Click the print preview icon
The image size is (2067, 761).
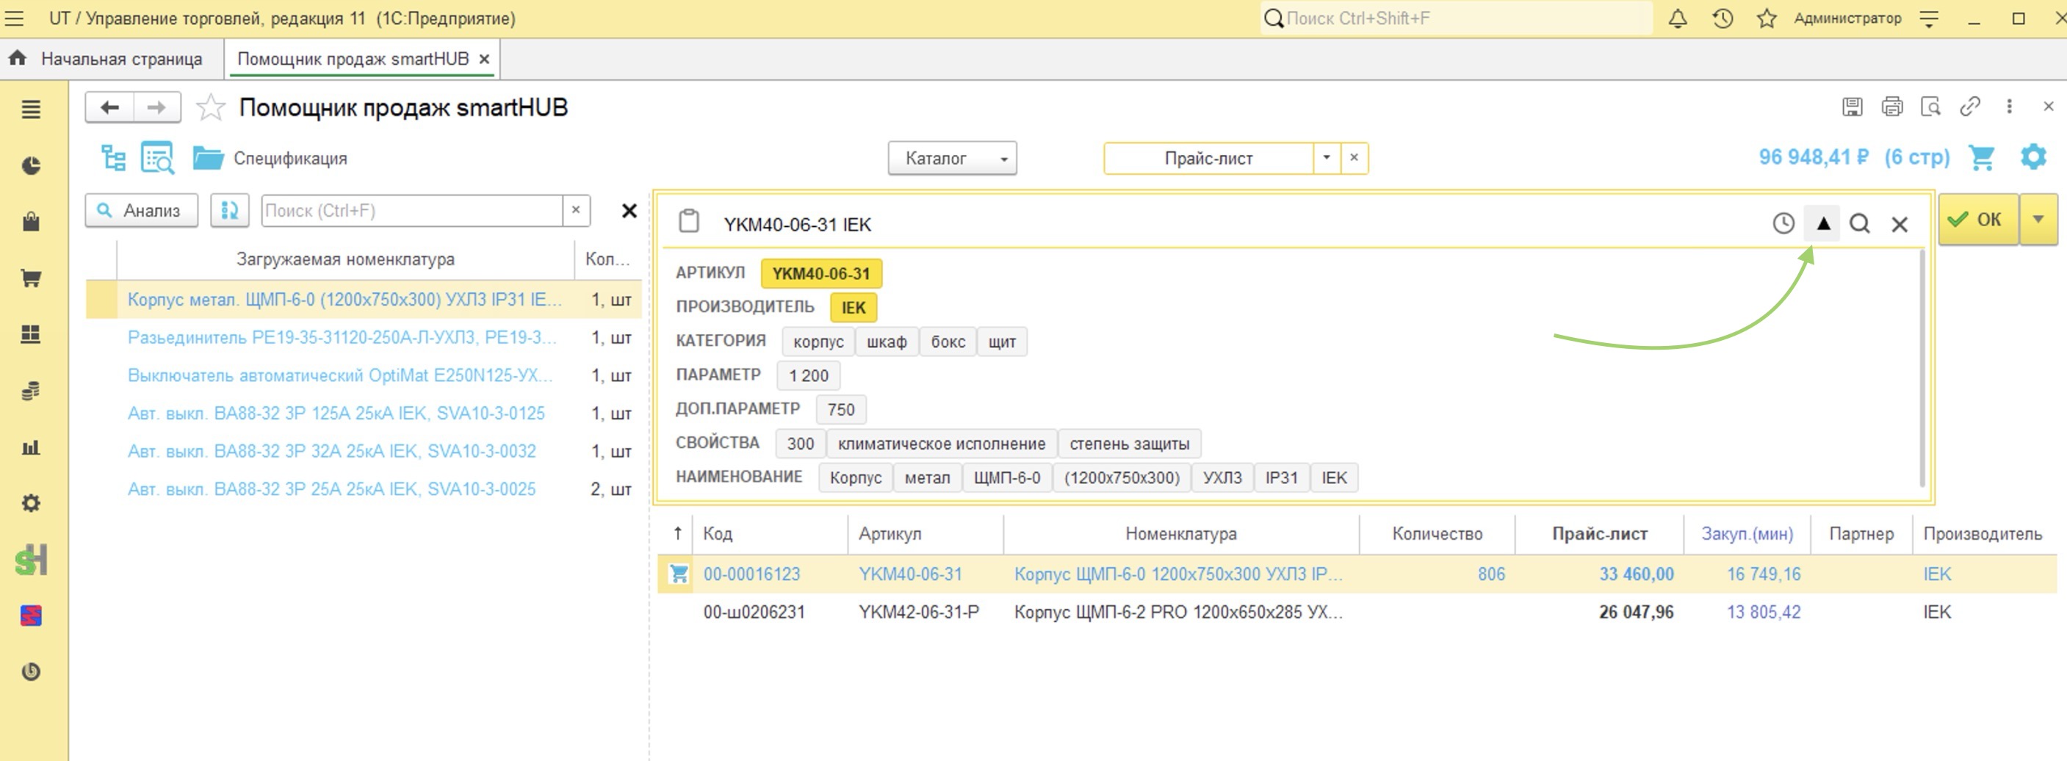pyautogui.click(x=1930, y=107)
